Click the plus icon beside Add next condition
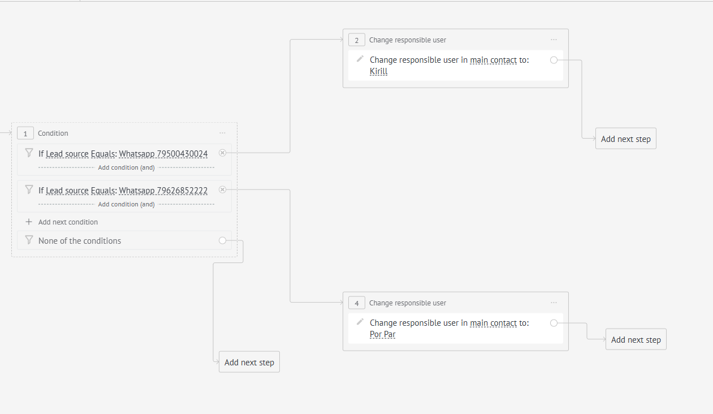This screenshot has height=414, width=713. [x=29, y=222]
